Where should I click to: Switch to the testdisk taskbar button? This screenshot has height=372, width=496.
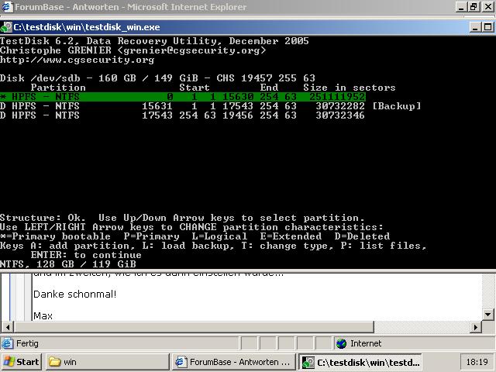tap(360, 362)
